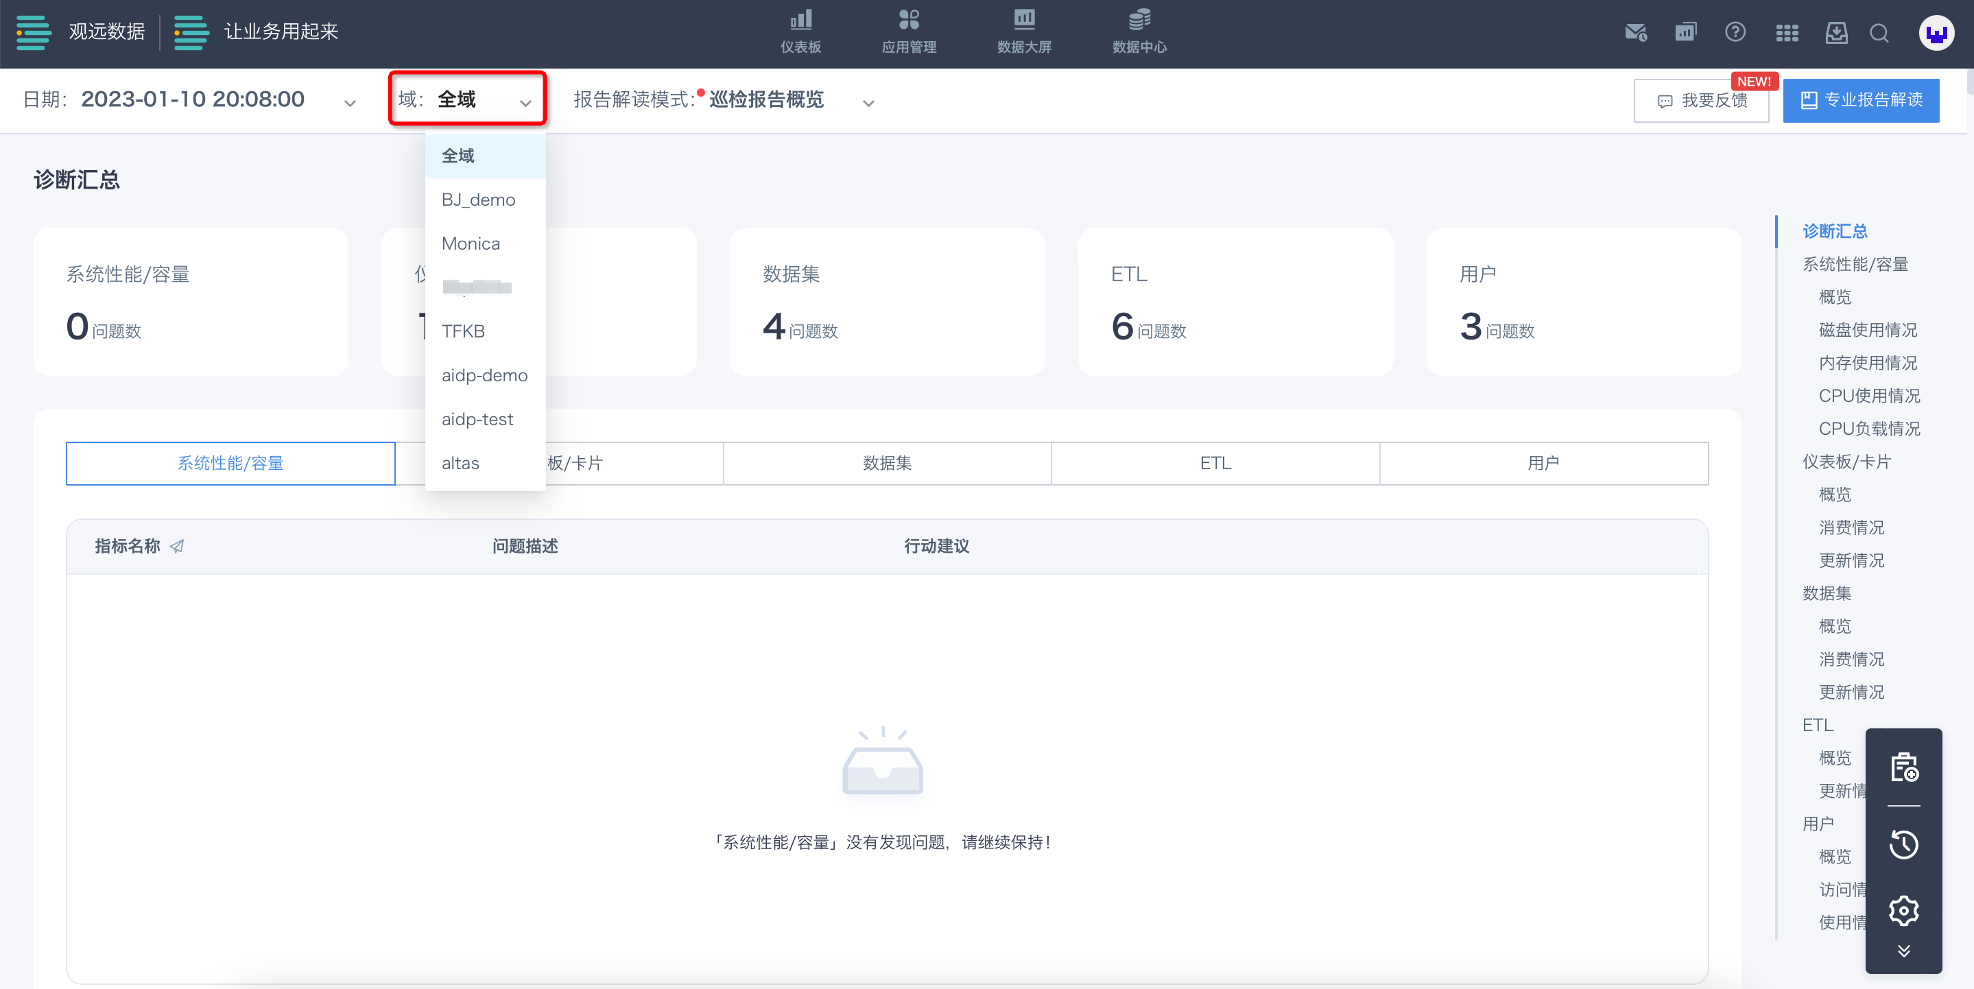Select 全域 in the domain list
Image resolution: width=1974 pixels, height=989 pixels.
485,156
